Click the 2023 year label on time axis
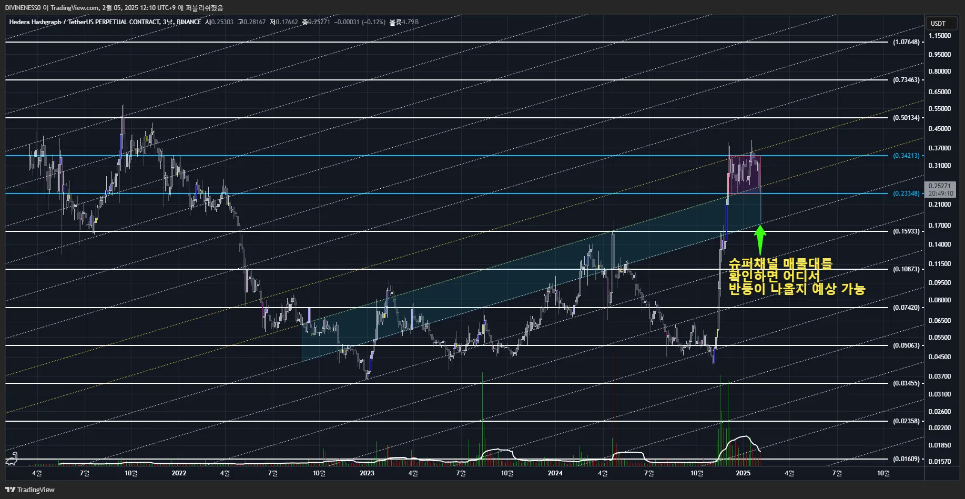Screen dimensions: 965x499 [x=367, y=473]
